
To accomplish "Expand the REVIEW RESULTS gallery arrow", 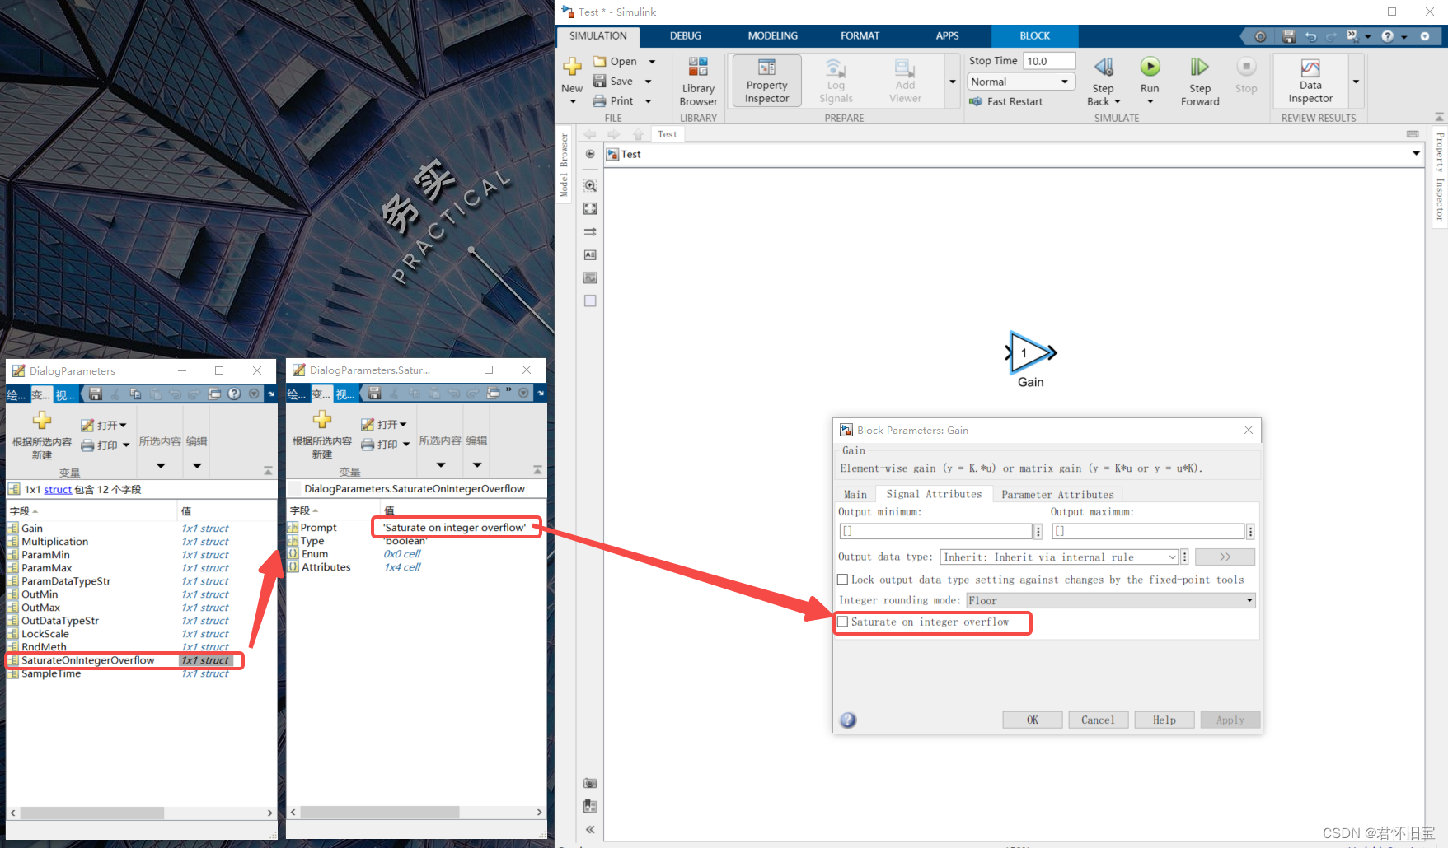I will [x=1356, y=81].
